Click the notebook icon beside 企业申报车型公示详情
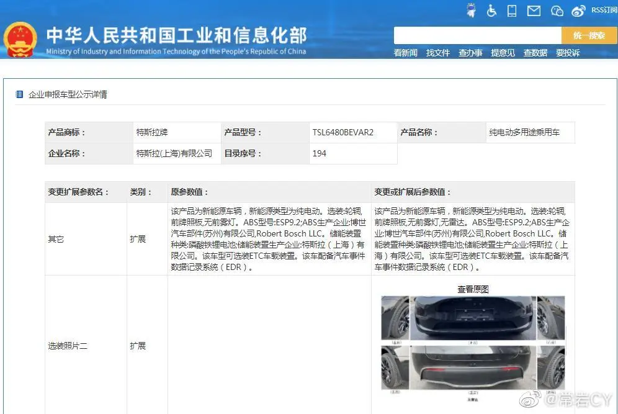 point(19,94)
